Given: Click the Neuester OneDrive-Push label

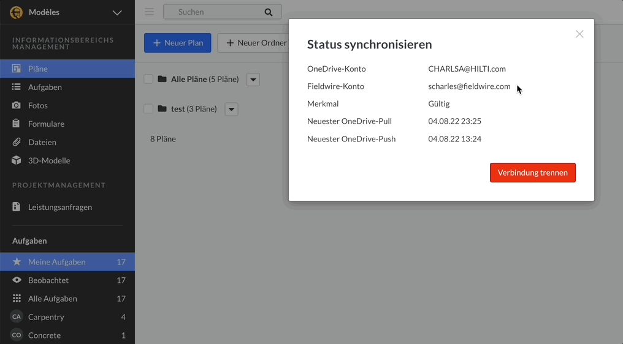Looking at the screenshot, I should tap(351, 139).
